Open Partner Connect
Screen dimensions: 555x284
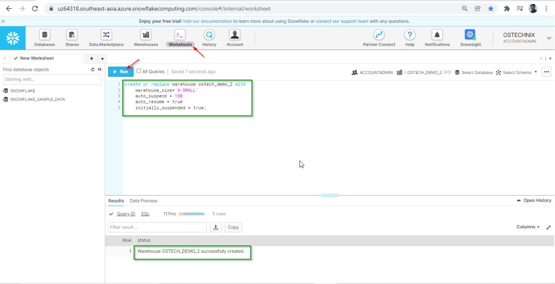379,38
